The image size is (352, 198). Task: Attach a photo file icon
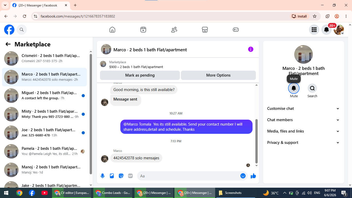click(x=112, y=176)
